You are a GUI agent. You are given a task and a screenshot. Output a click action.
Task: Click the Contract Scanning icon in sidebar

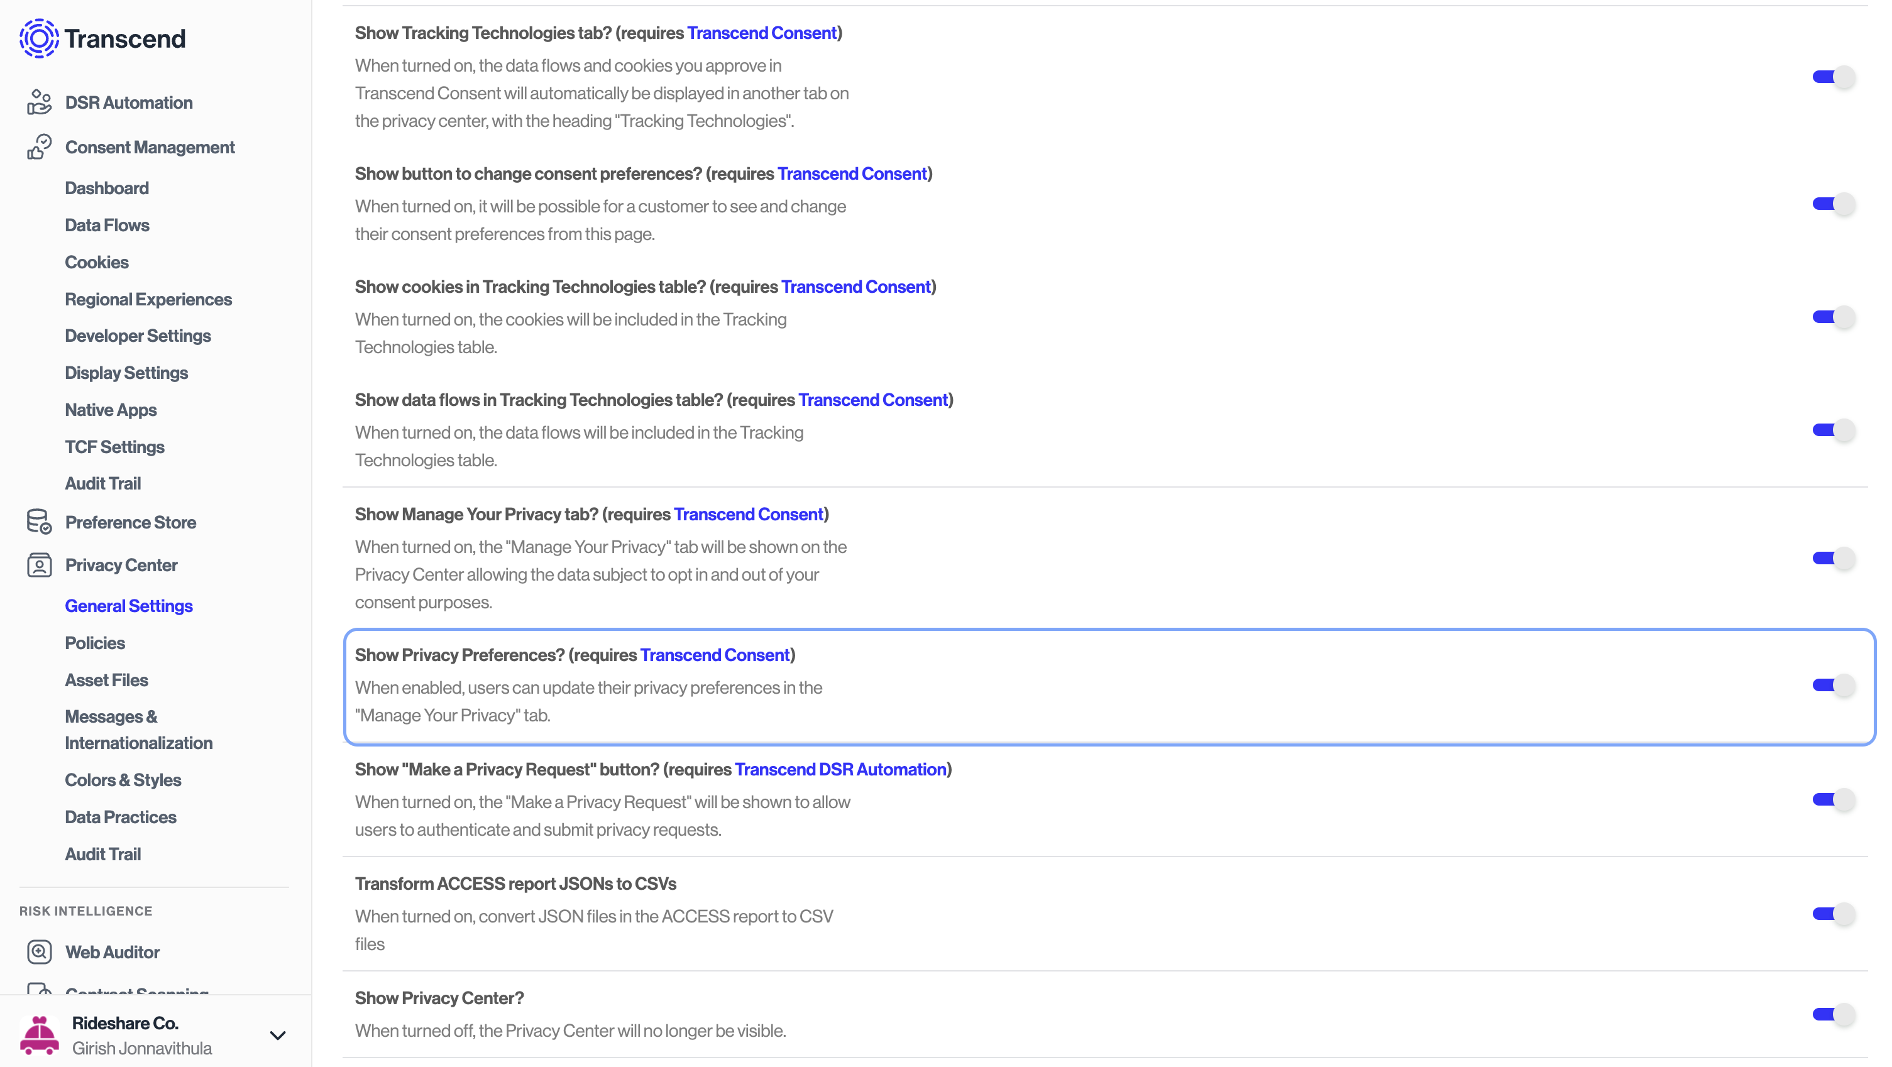pyautogui.click(x=38, y=989)
